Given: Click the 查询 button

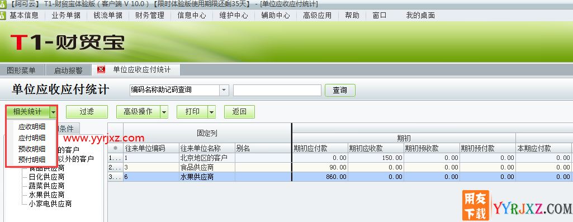Looking at the screenshot, I should pyautogui.click(x=340, y=90).
